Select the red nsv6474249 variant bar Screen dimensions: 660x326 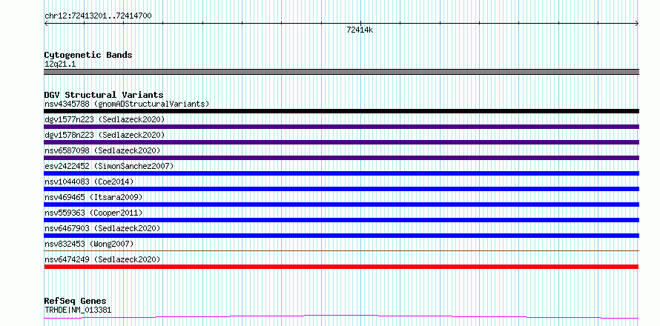pyautogui.click(x=341, y=267)
